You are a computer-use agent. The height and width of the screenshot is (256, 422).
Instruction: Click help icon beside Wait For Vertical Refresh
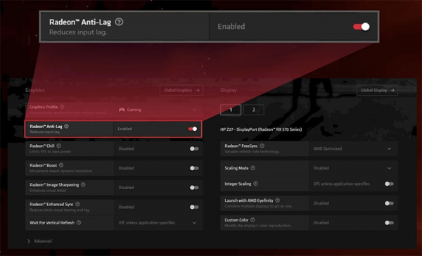pyautogui.click(x=79, y=223)
